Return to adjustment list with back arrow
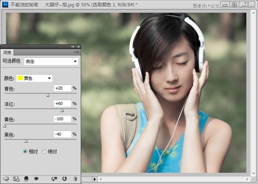This screenshot has height=184, width=258. click(x=6, y=179)
